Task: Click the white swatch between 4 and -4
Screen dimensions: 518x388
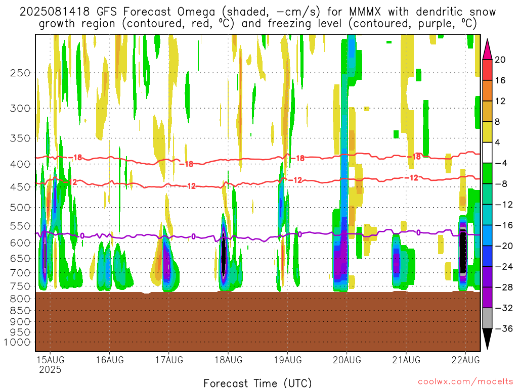Action: pos(487,153)
